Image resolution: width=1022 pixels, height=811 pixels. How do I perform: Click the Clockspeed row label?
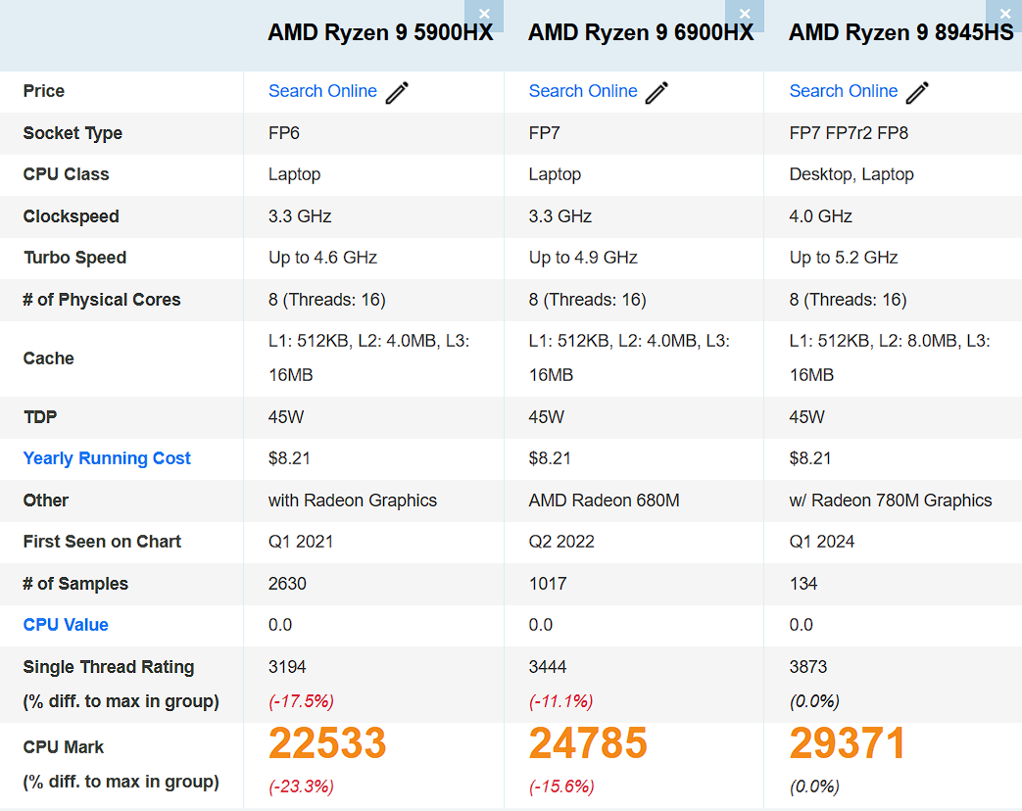[72, 216]
